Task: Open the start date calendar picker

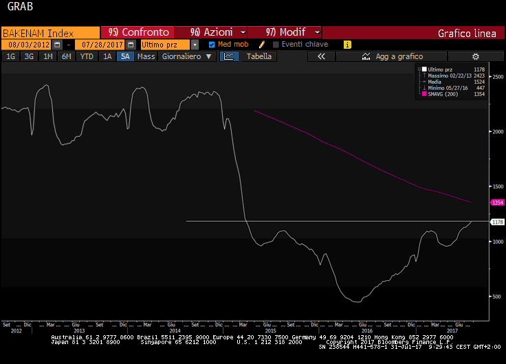Action: tap(57, 45)
